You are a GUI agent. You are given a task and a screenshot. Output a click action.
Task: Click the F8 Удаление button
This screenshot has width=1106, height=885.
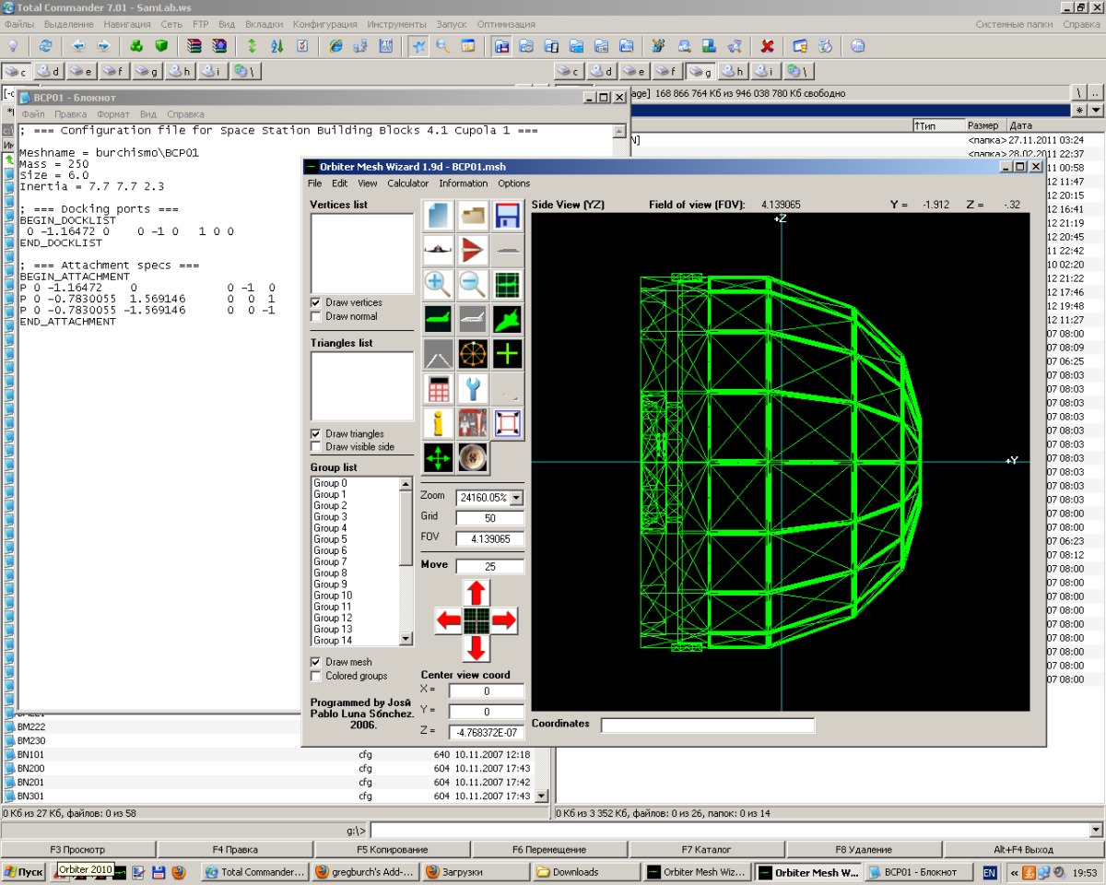click(865, 849)
